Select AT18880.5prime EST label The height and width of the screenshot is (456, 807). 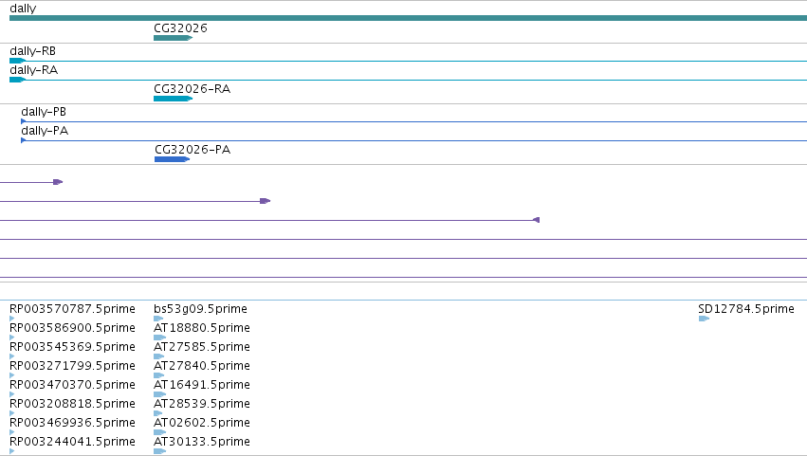[x=202, y=328]
